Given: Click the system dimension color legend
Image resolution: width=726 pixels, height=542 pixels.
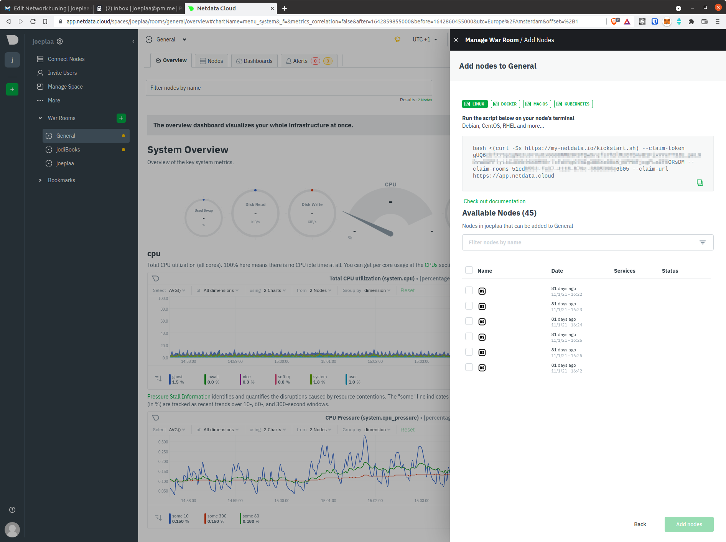Looking at the screenshot, I should [311, 379].
